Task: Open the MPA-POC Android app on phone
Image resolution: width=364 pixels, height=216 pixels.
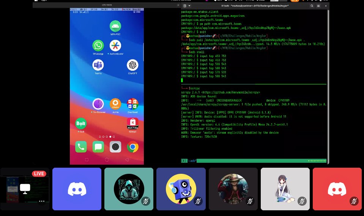Action: (x=115, y=26)
